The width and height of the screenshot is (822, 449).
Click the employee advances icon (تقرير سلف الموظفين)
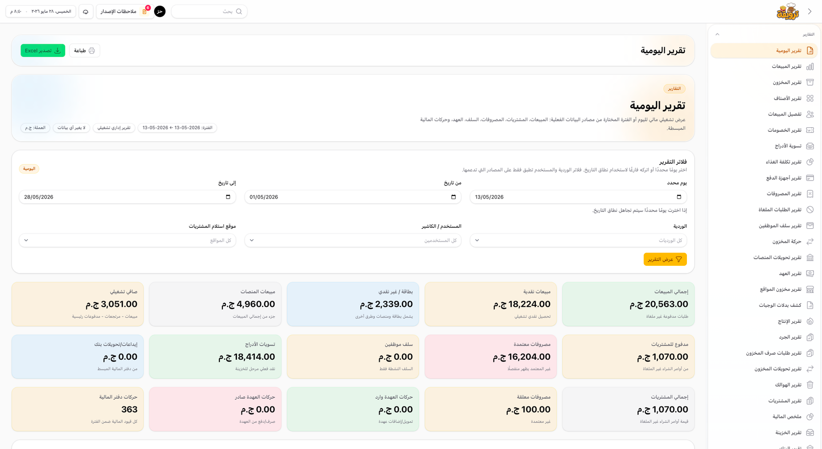(810, 225)
